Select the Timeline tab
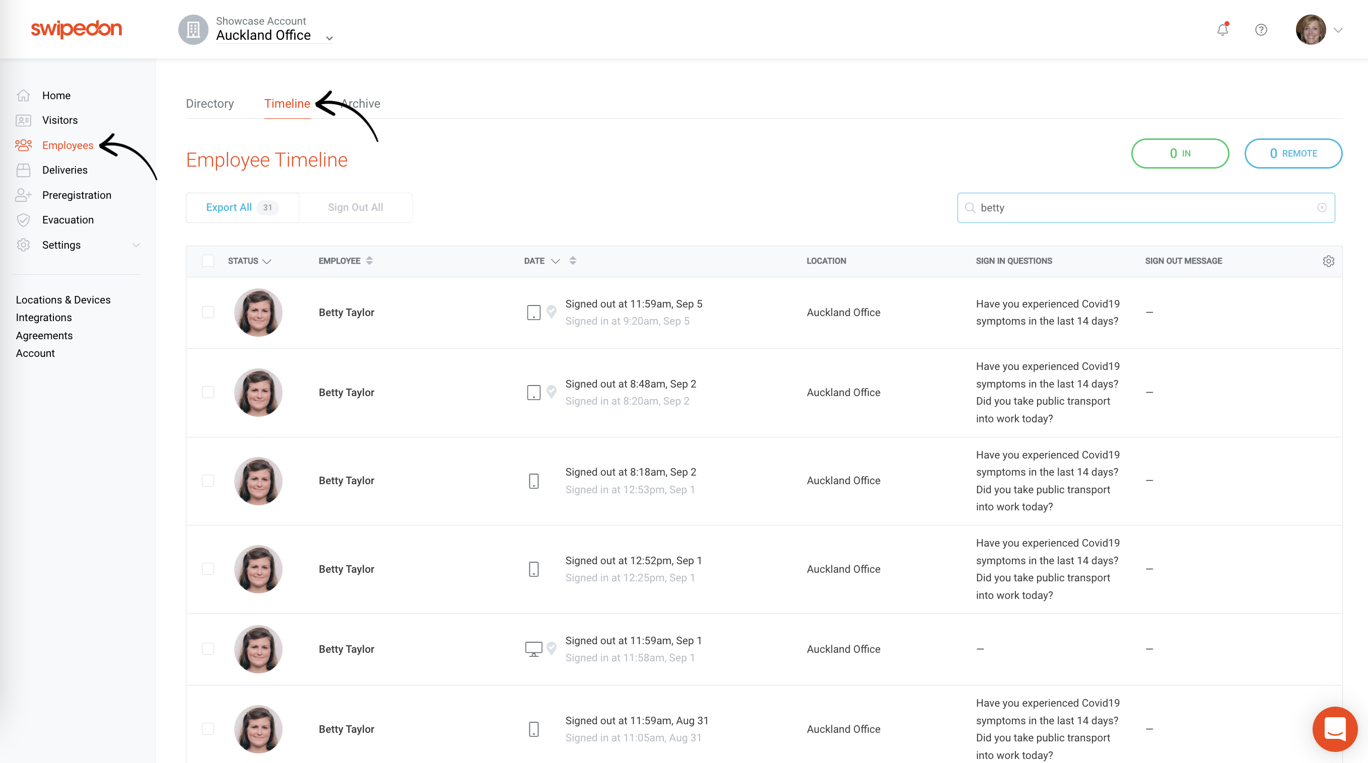1368x763 pixels. coord(287,104)
